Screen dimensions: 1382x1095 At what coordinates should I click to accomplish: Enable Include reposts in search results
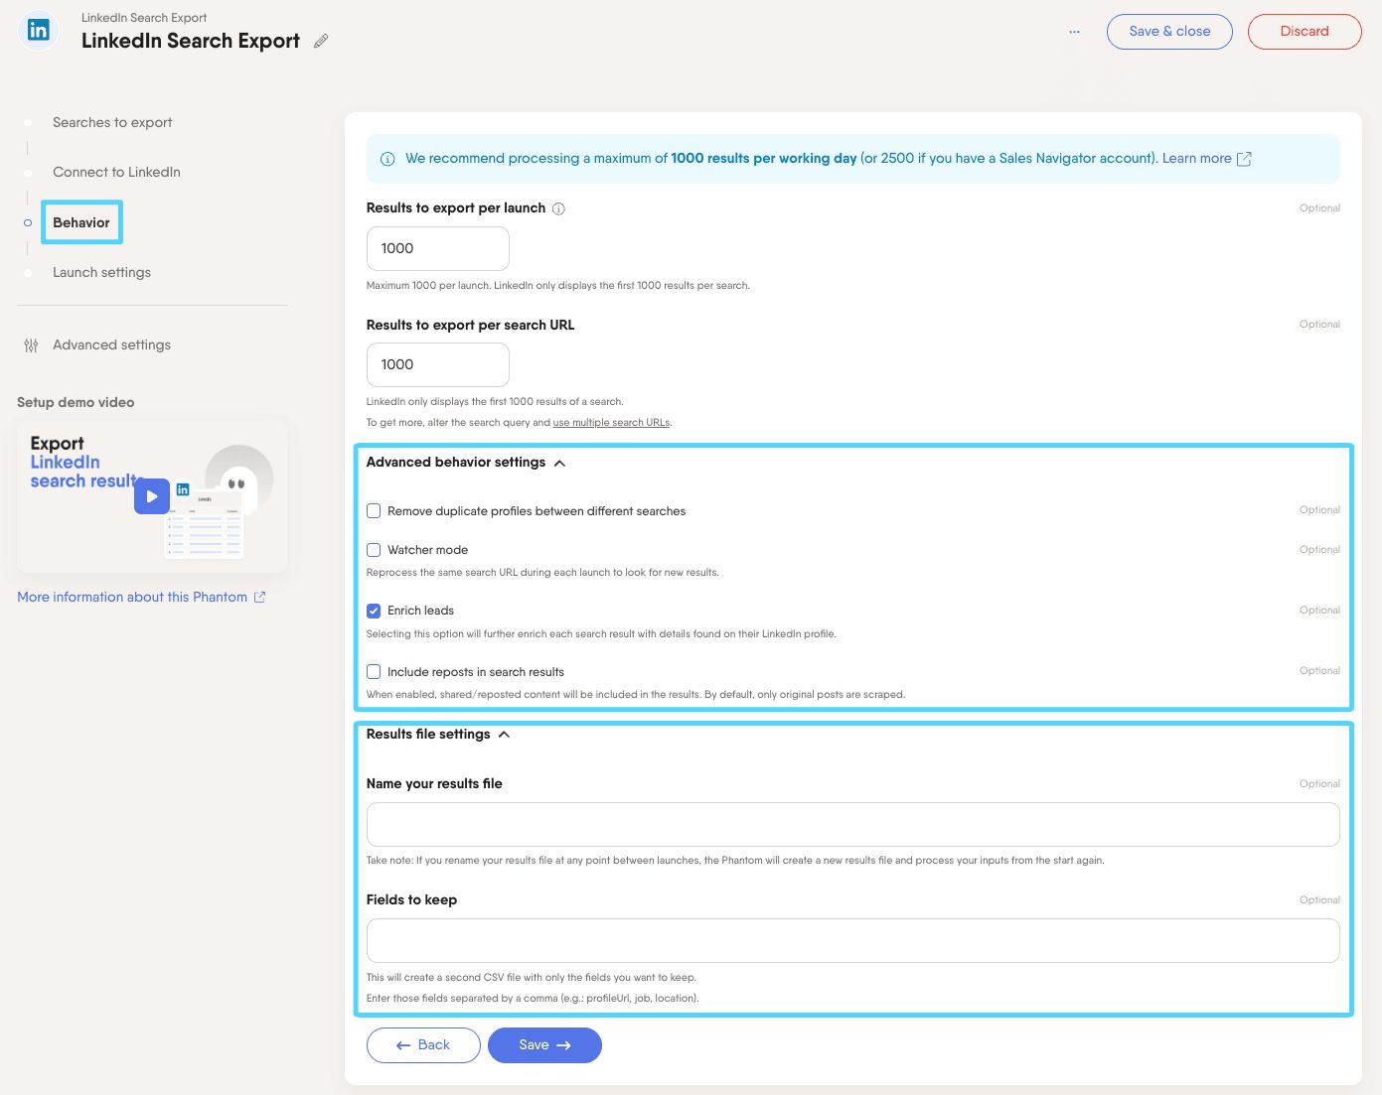tap(374, 672)
